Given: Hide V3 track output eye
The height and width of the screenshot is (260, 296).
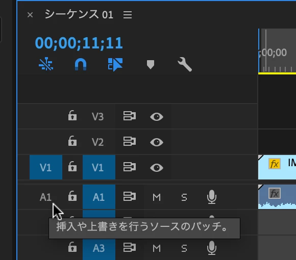Looking at the screenshot, I should click(157, 117).
